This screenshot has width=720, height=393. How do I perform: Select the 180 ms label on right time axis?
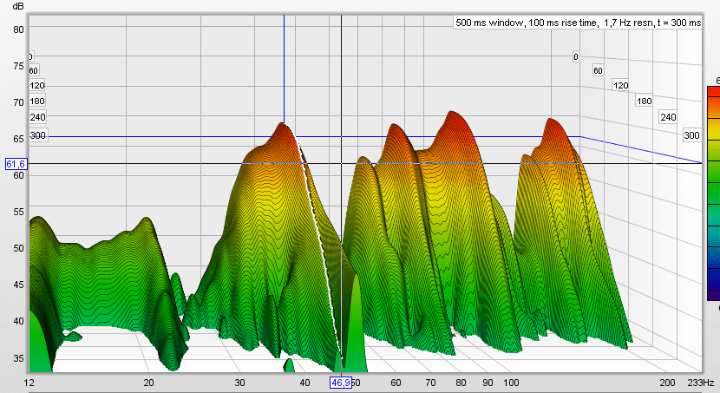644,102
